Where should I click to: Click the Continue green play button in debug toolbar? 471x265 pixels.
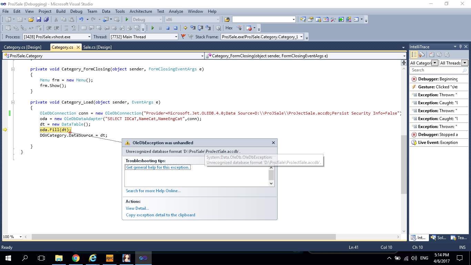click(x=152, y=28)
